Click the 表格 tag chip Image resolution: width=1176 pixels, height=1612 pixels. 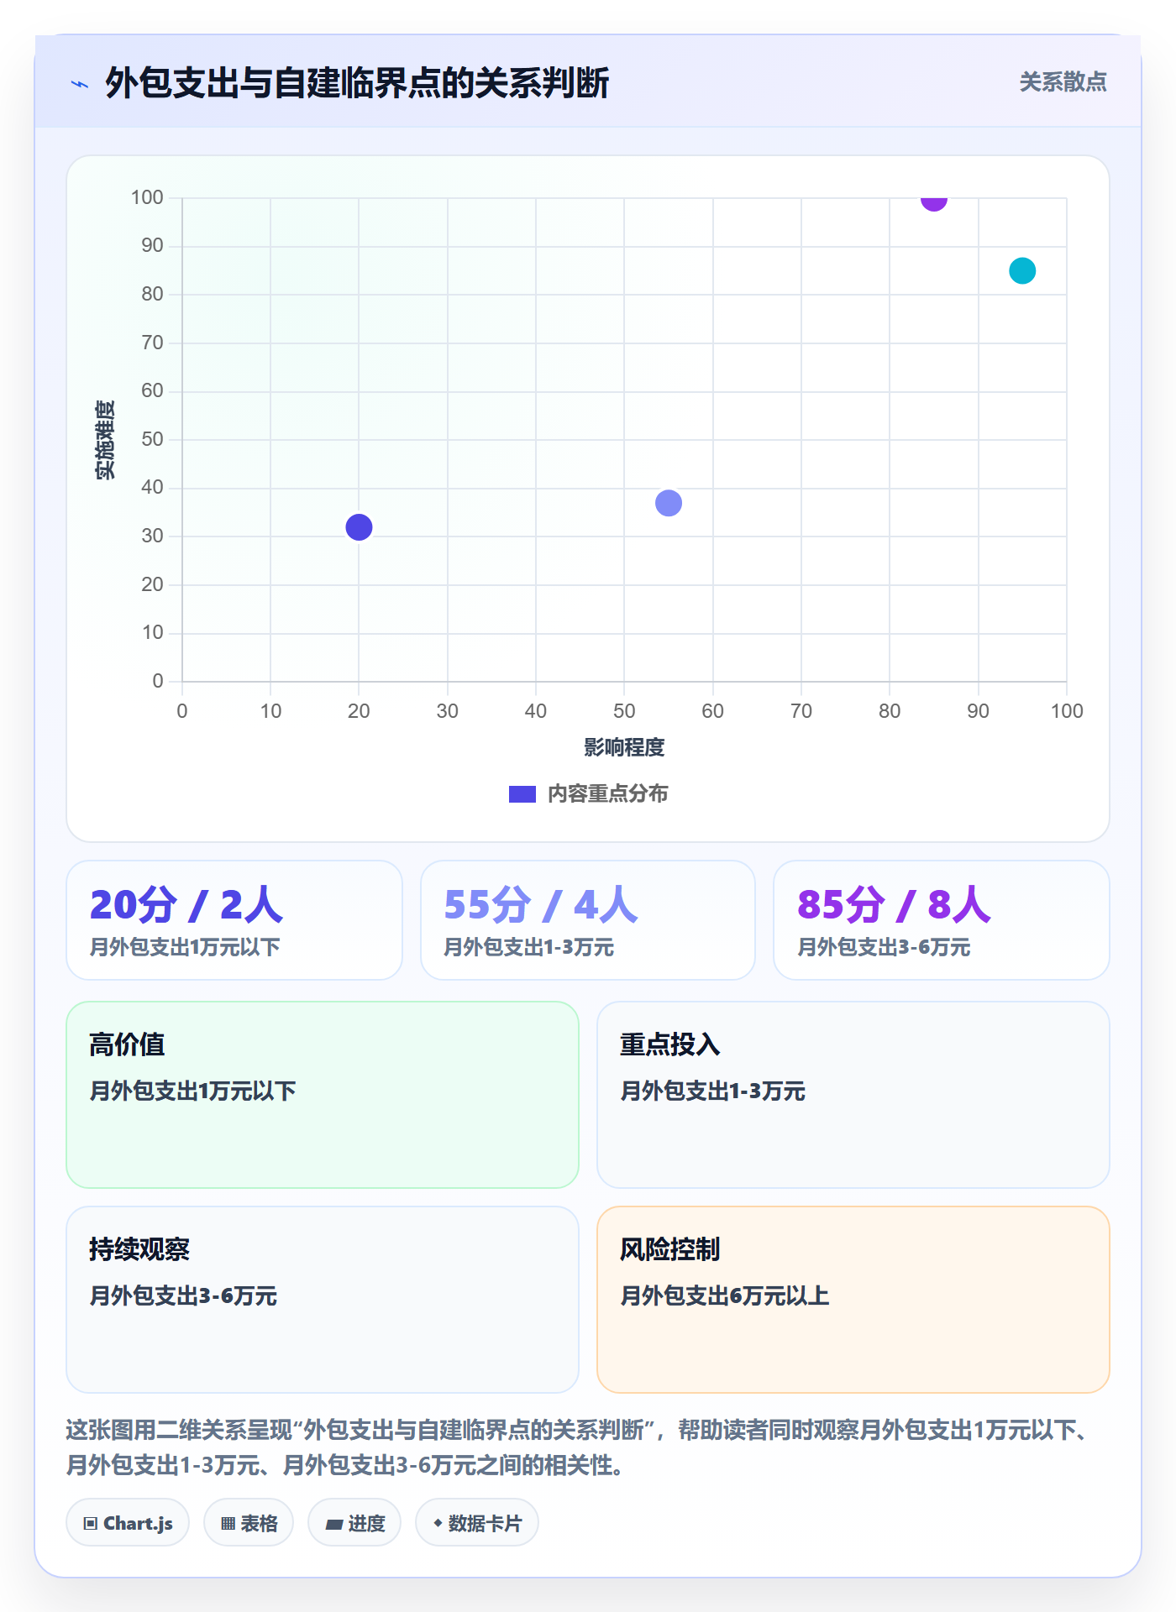[x=249, y=1523]
